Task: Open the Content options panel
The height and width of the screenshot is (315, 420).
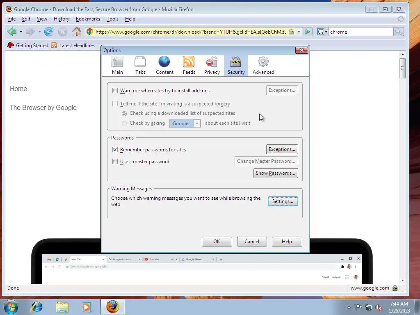Action: (164, 65)
